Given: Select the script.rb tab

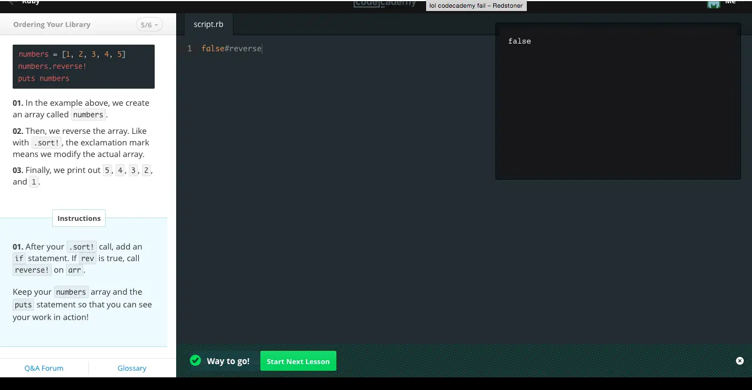Looking at the screenshot, I should [209, 24].
